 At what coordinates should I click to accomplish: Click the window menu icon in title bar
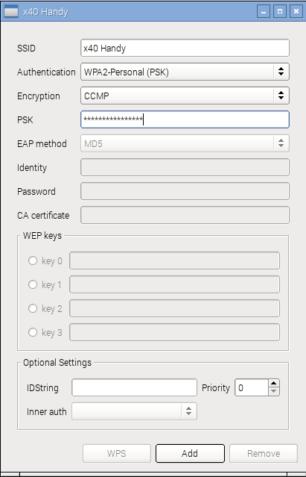pyautogui.click(x=10, y=11)
